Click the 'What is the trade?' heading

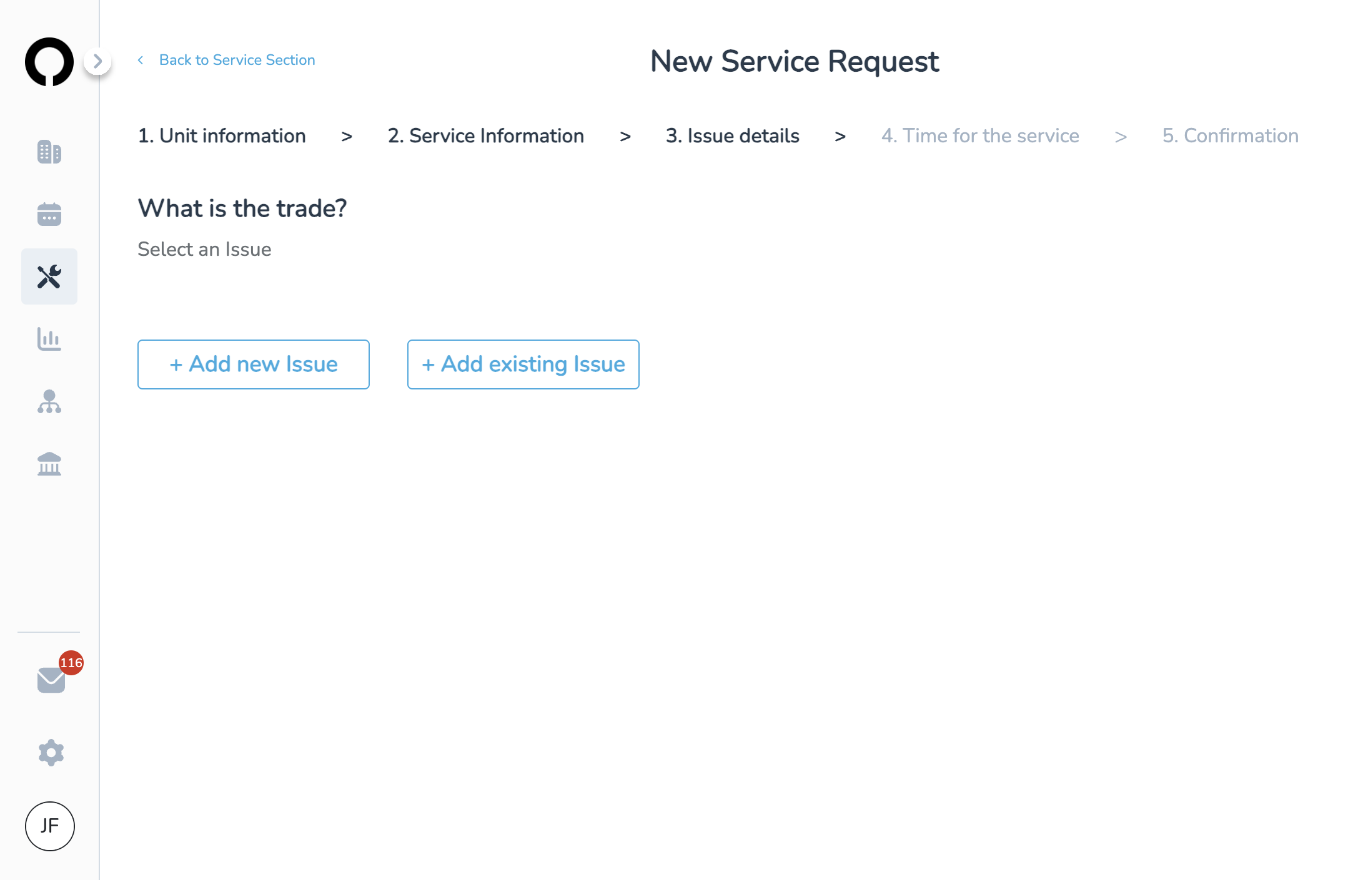coord(242,208)
